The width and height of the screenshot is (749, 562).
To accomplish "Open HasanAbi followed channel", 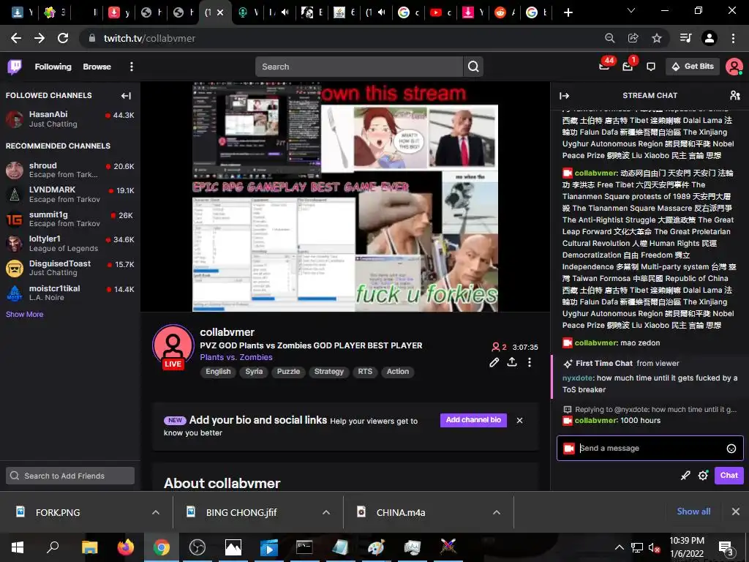I will (70, 119).
